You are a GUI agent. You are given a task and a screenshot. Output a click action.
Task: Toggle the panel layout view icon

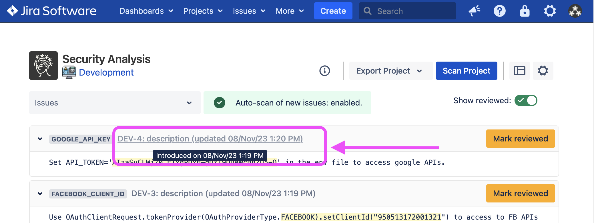coord(519,71)
